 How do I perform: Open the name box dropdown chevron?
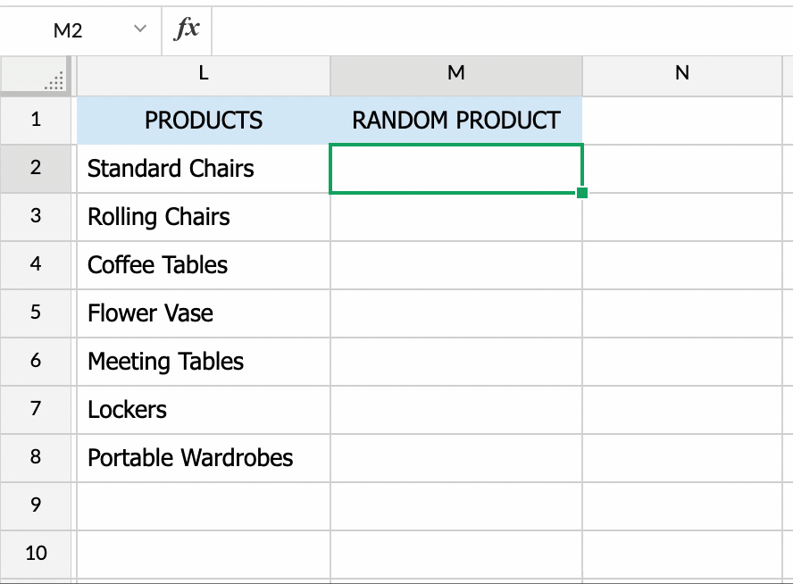tap(138, 29)
